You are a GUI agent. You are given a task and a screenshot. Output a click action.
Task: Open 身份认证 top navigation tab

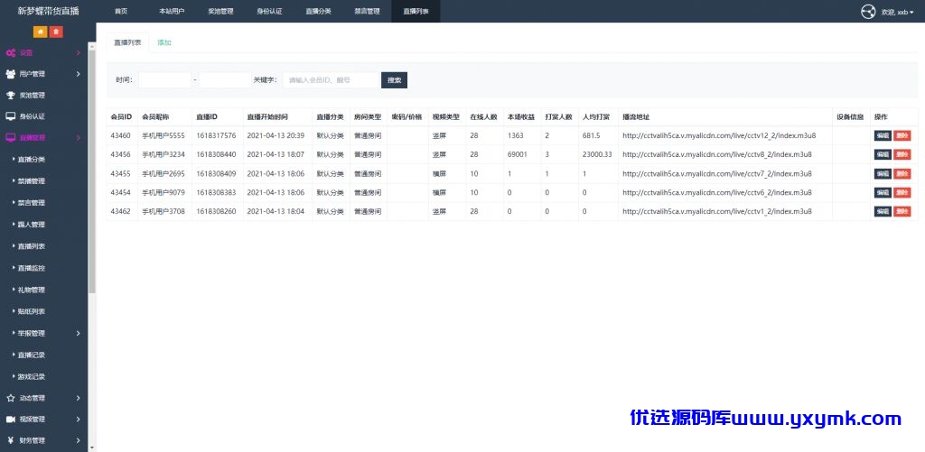(269, 11)
